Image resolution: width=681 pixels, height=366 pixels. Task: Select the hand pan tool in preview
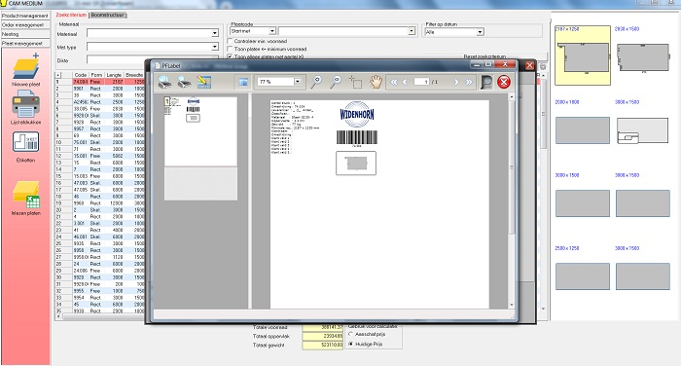click(x=376, y=82)
